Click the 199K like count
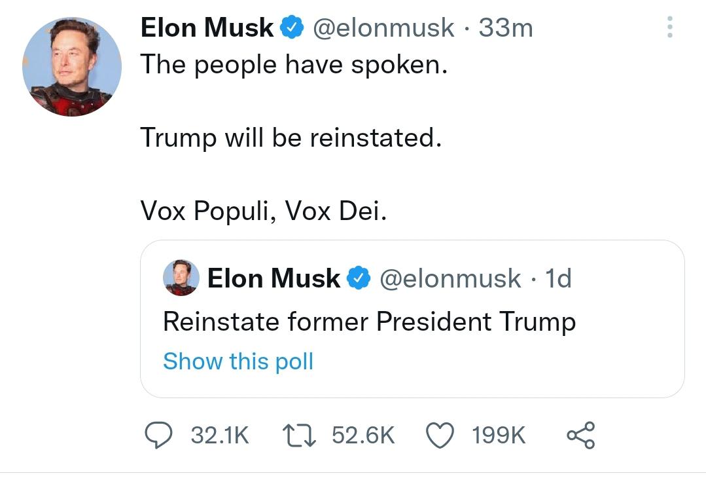Viewport: 706px width, 482px height. coord(499,436)
